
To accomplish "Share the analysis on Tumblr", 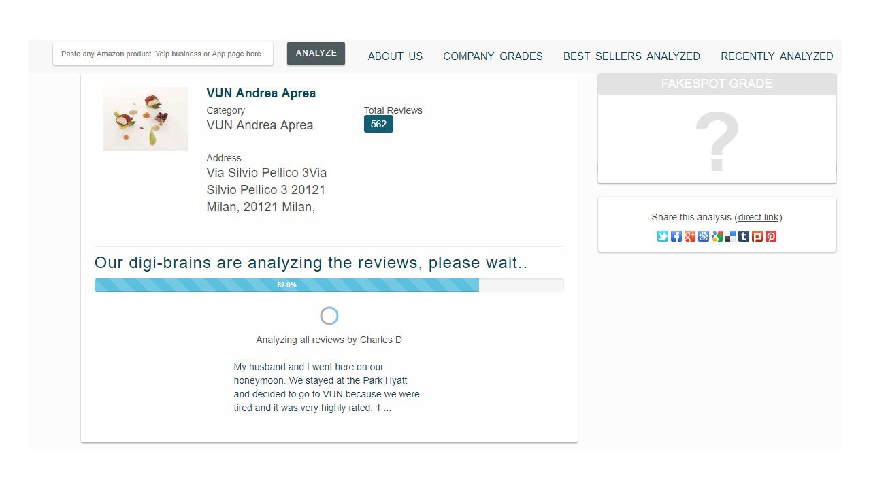I will (x=744, y=236).
